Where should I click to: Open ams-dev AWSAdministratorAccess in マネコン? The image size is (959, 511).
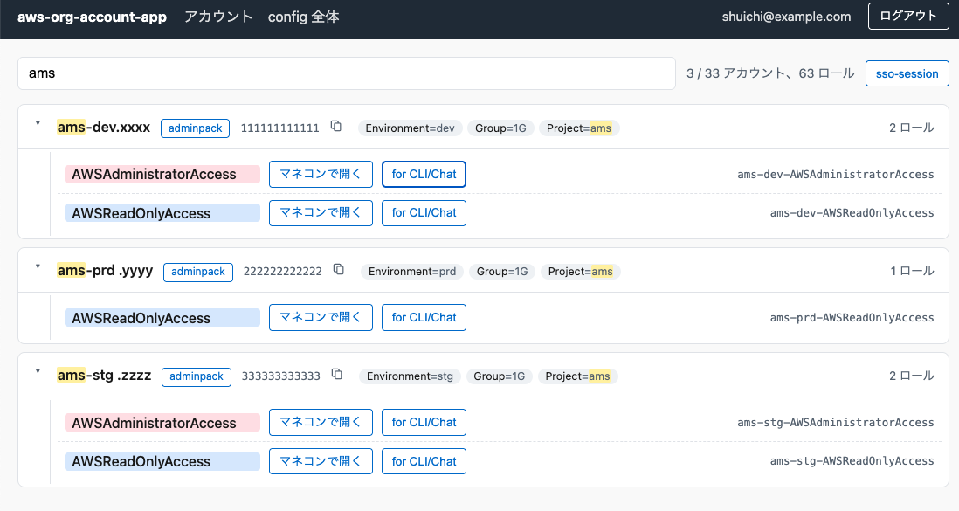coord(321,175)
